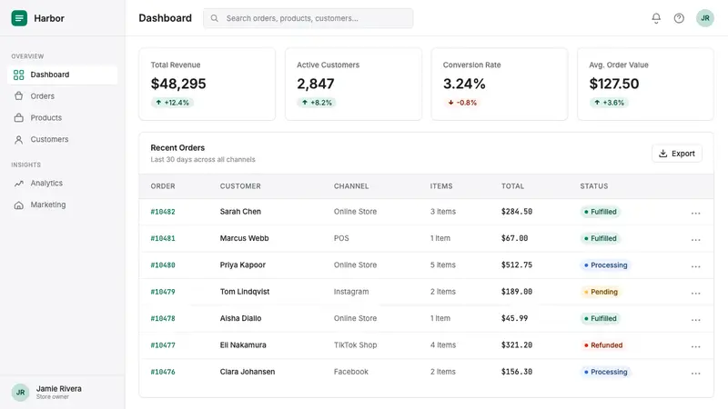Open row actions for order #10480
Viewport: 728px width, 409px height.
pos(695,266)
